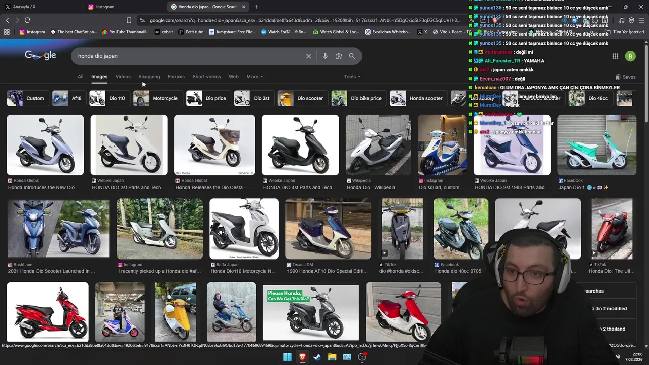Open the Petit tube bookmark
This screenshot has height=365, width=649.
click(x=191, y=32)
